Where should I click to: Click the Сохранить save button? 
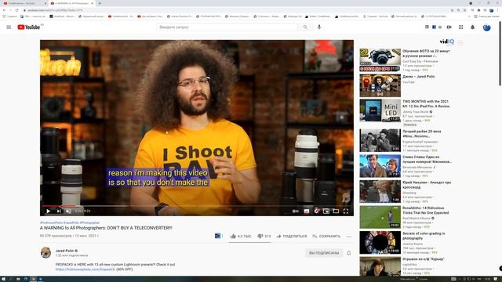coord(326,237)
